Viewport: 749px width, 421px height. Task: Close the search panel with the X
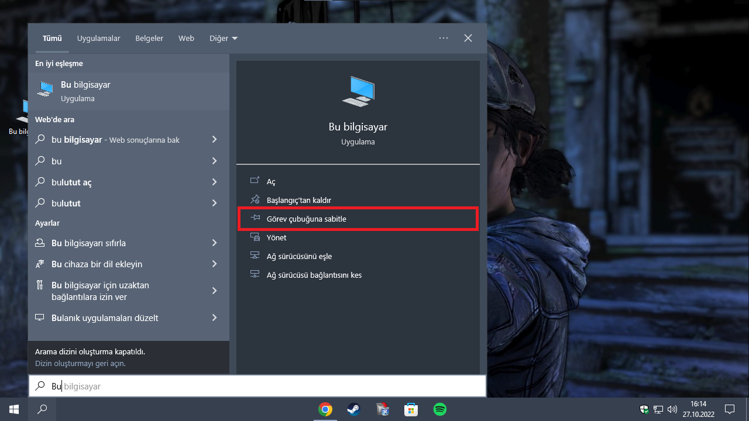[468, 38]
